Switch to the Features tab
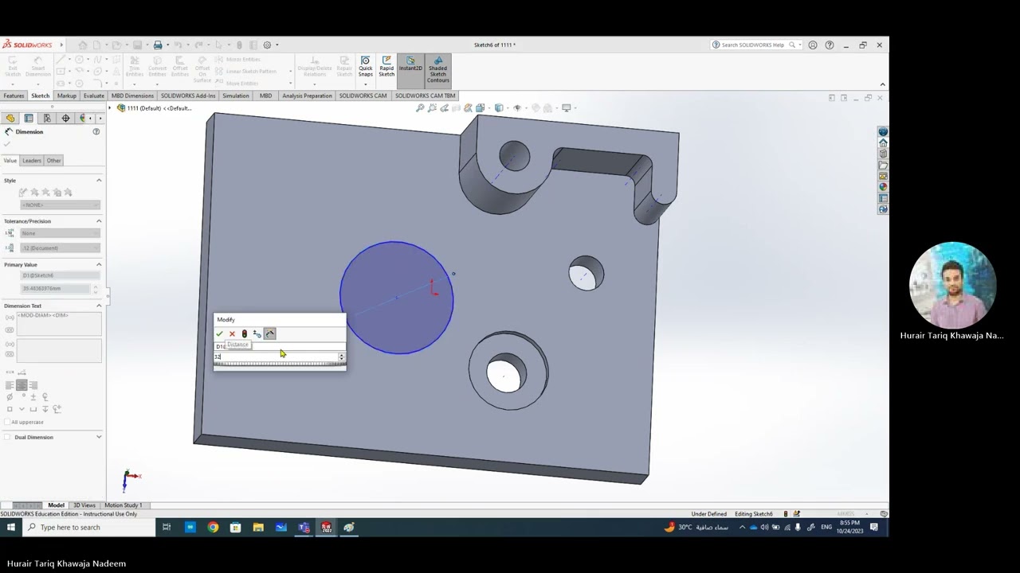 14,95
